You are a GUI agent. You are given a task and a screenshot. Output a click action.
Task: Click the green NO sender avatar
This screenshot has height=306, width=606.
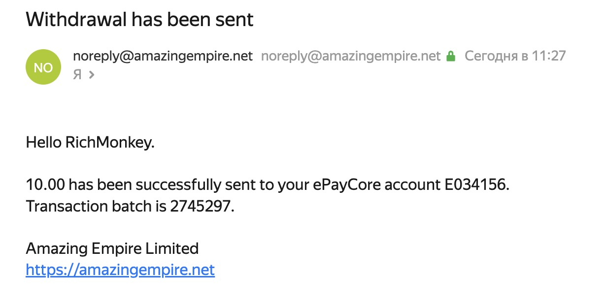(x=43, y=67)
